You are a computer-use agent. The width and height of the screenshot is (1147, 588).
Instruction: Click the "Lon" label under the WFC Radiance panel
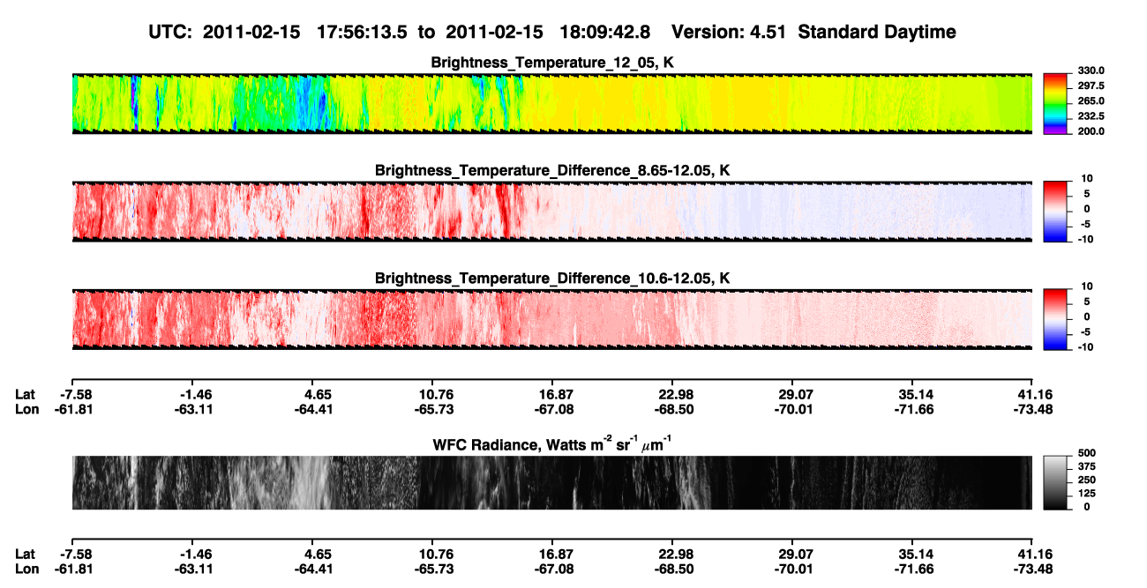point(26,569)
